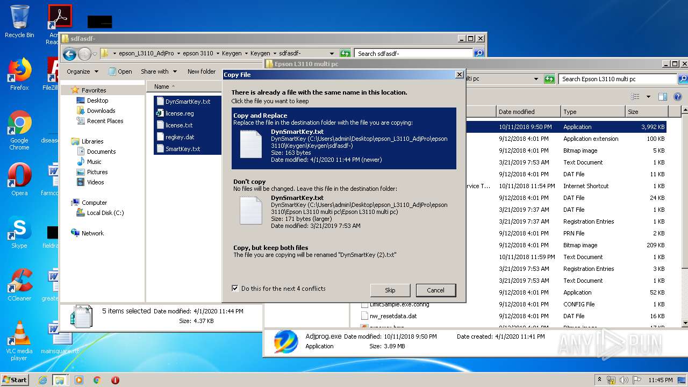Click Back arrow in sdfasdf- window

tap(69, 54)
